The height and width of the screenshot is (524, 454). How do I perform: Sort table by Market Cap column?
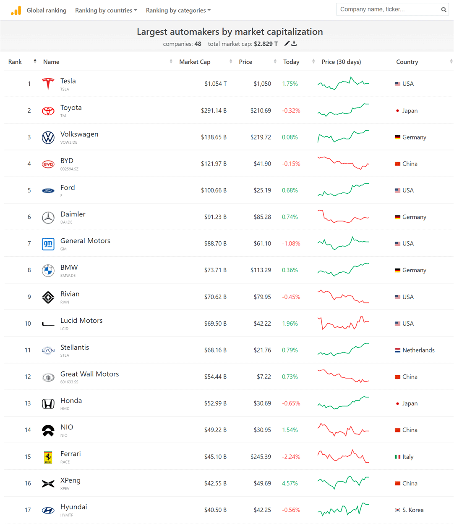[195, 62]
